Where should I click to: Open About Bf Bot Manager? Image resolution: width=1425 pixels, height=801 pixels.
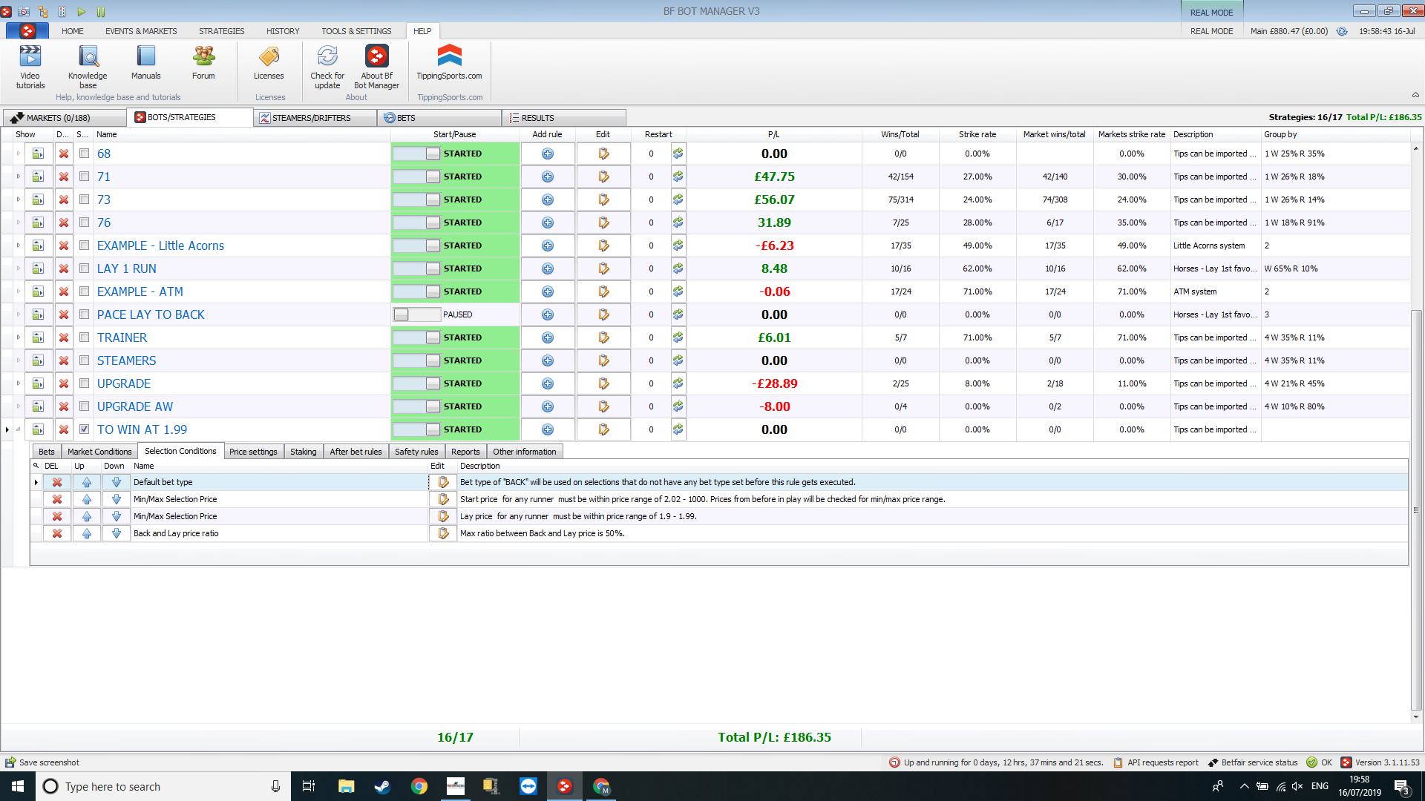pyautogui.click(x=376, y=67)
